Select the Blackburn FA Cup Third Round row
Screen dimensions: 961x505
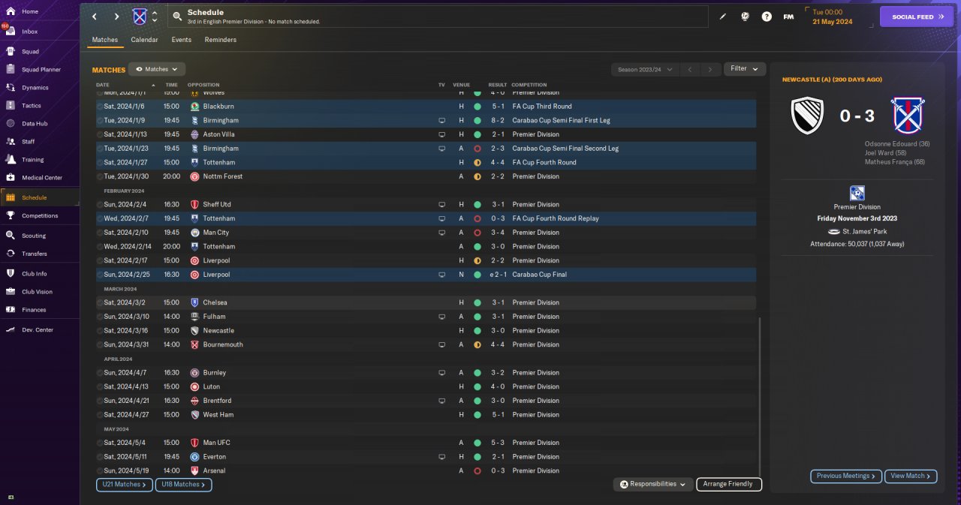[426, 107]
